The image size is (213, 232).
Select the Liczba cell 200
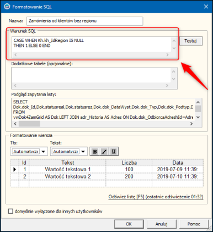pos(129,176)
